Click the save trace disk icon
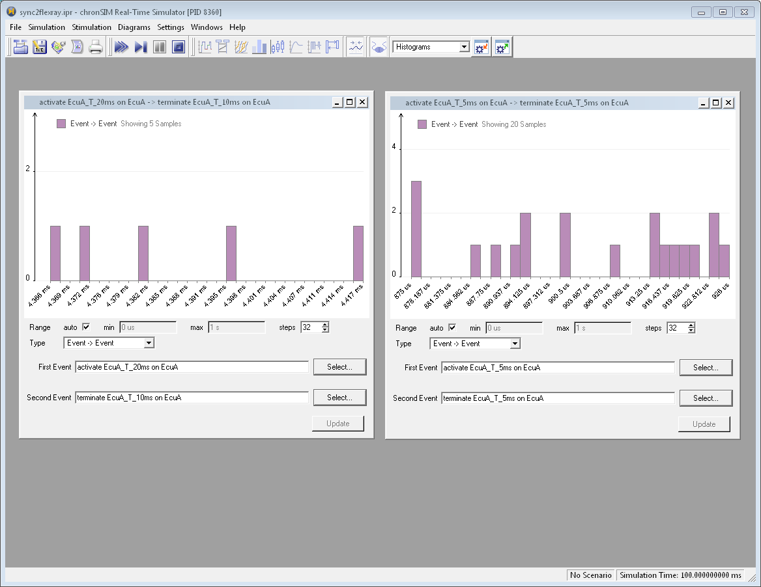This screenshot has height=587, width=761. pos(39,47)
